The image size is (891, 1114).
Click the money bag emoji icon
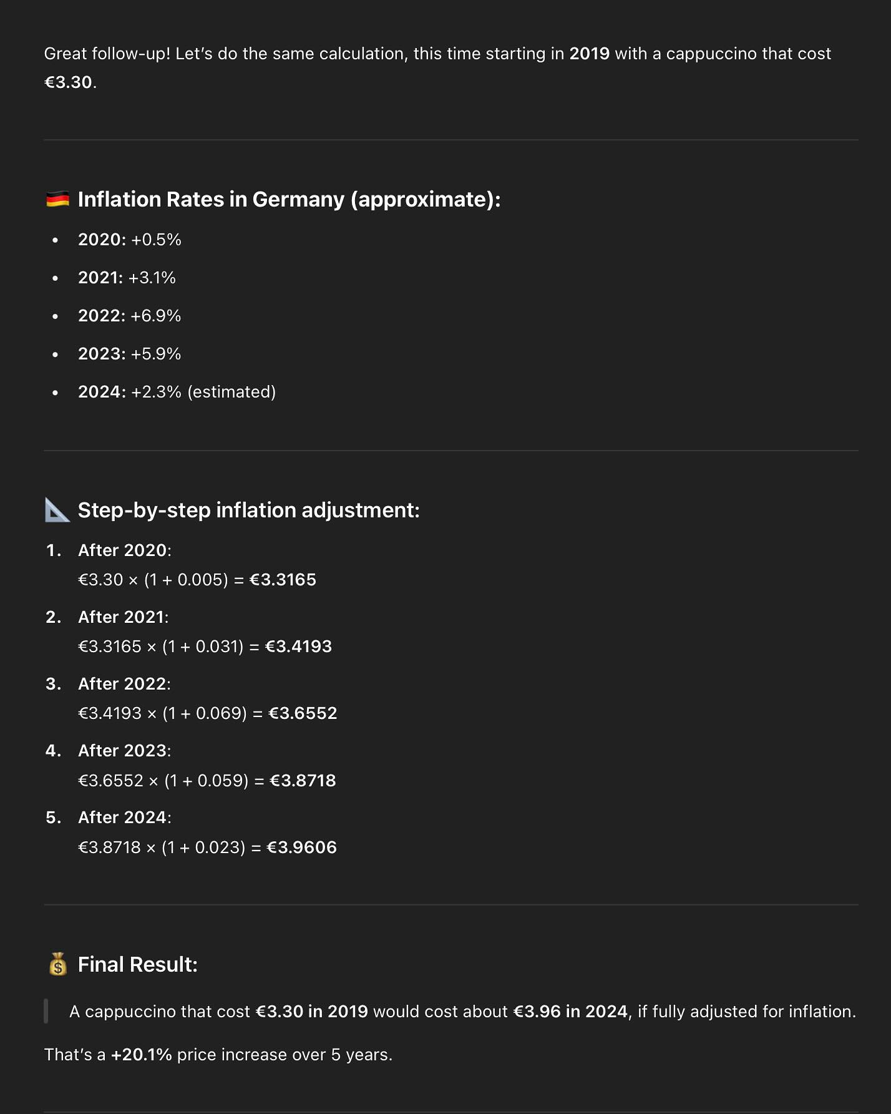point(58,964)
